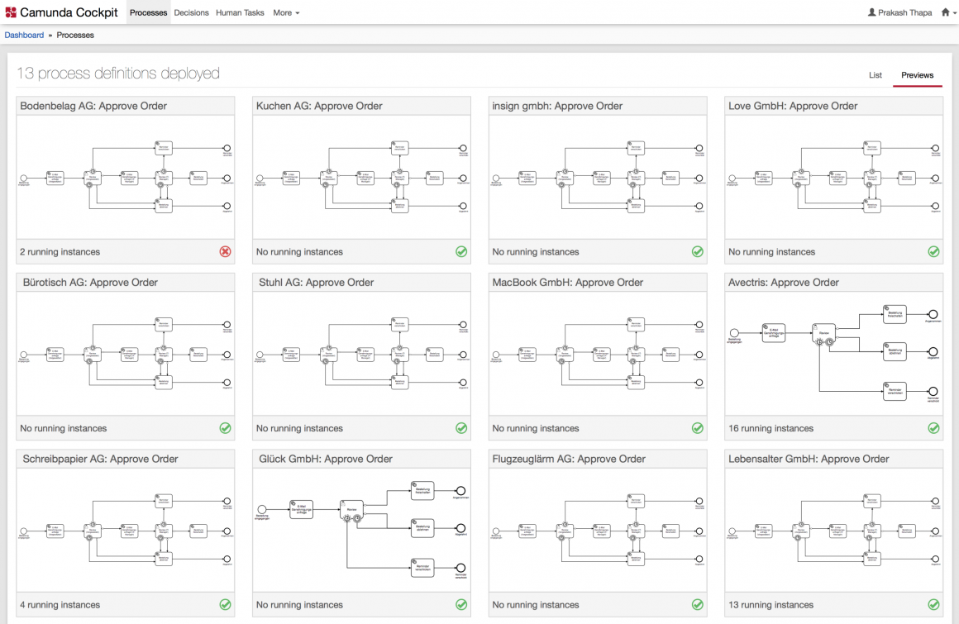Click the green check icon for Schreibpapier AG
Viewport: 959px width, 624px height.
click(225, 604)
